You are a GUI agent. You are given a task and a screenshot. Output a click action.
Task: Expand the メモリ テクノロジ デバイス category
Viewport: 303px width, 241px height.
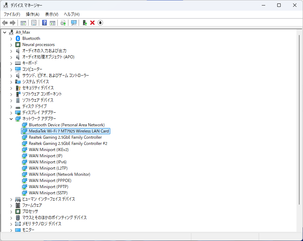(11, 224)
